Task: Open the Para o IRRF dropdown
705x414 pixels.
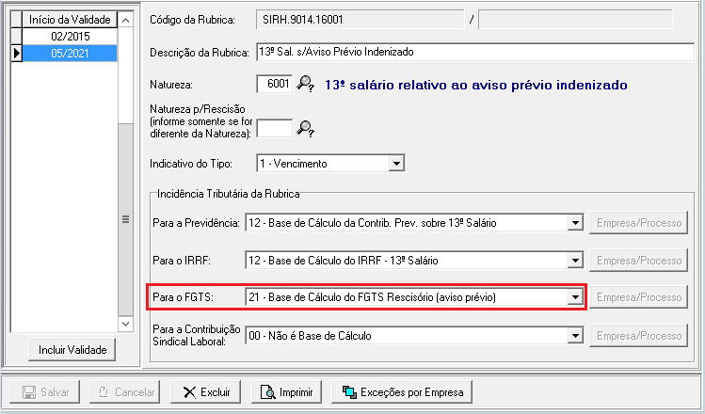Action: tap(574, 261)
